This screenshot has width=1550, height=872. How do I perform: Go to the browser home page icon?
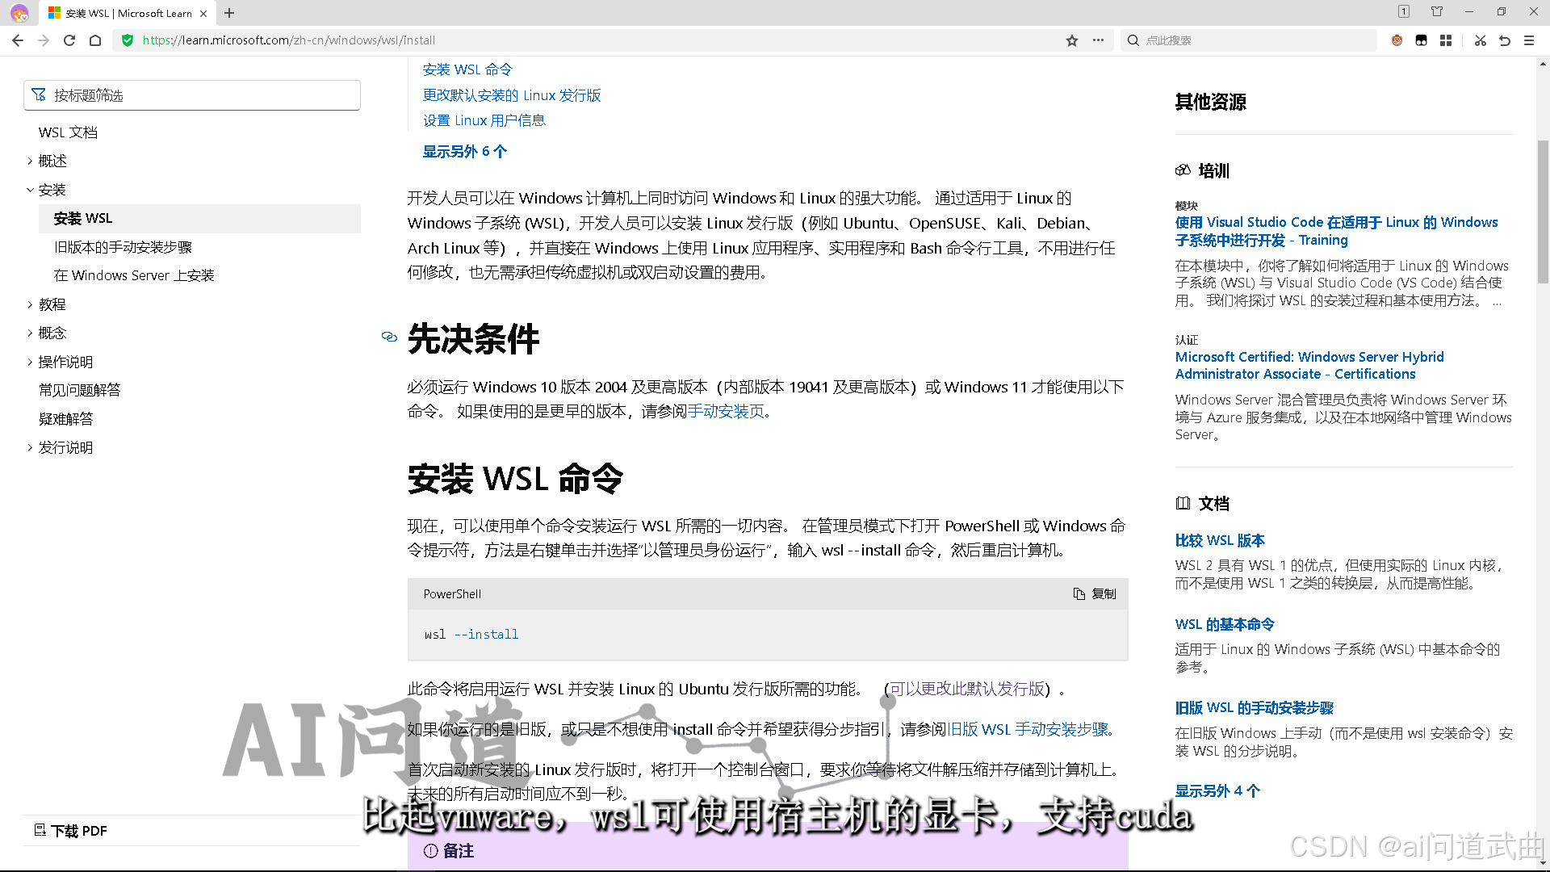[95, 40]
